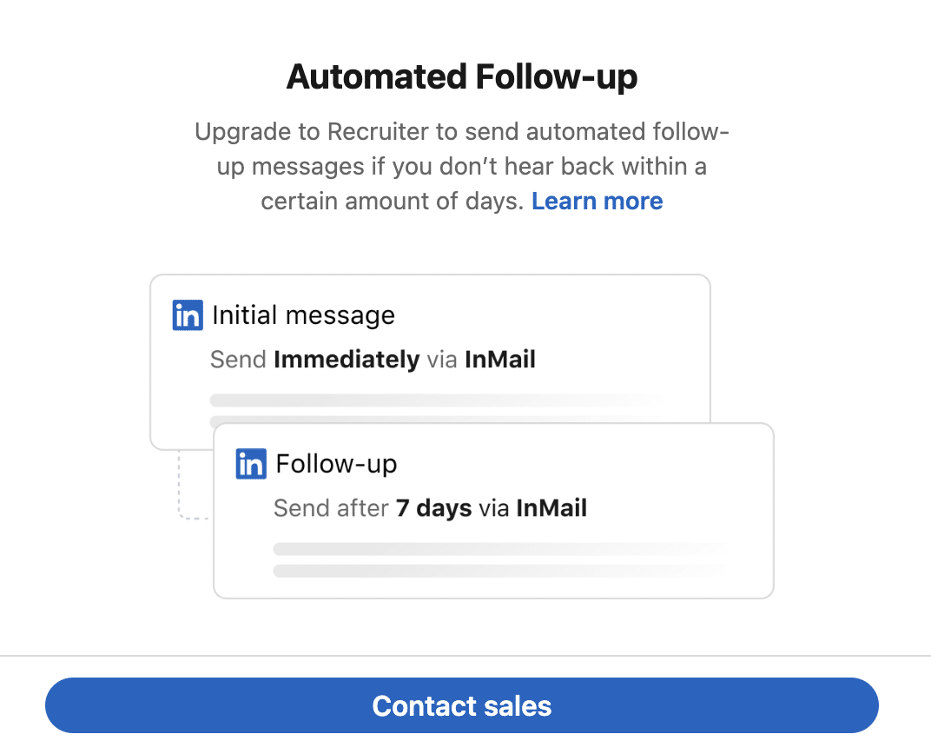Click the Follow-up title text

335,464
